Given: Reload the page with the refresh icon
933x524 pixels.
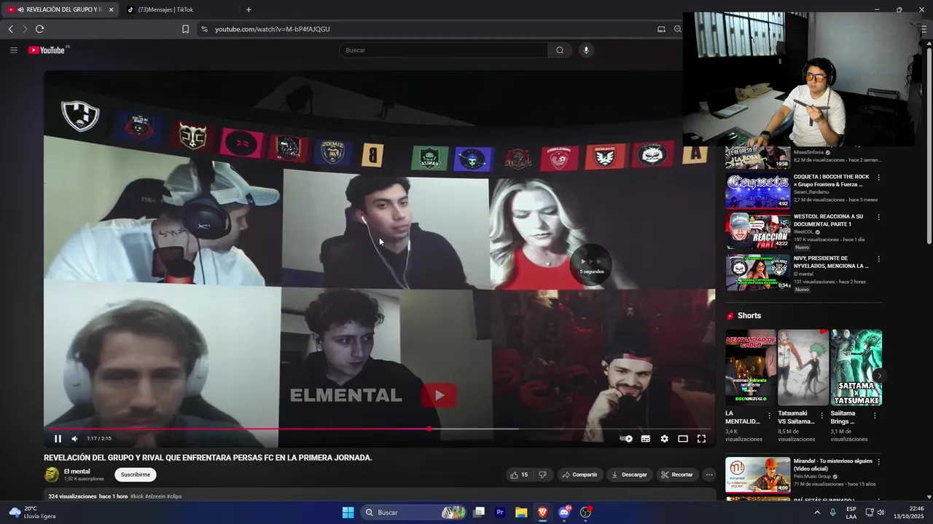Looking at the screenshot, I should (x=39, y=29).
